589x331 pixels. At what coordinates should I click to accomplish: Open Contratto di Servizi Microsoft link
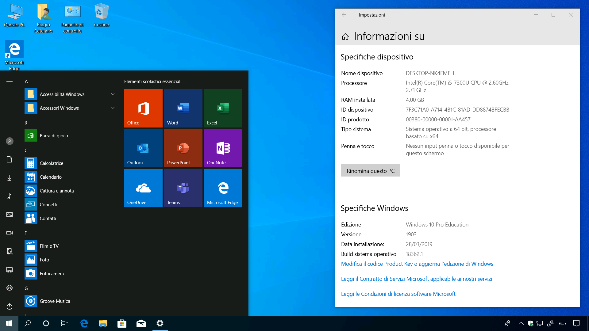point(416,279)
